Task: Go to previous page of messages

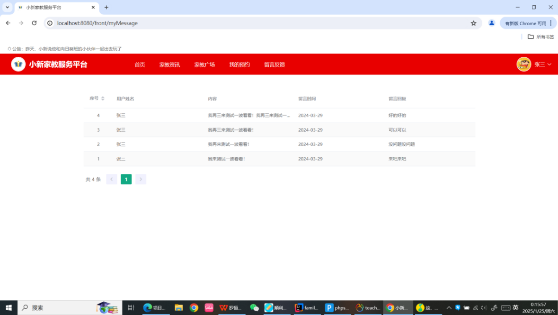Action: coord(111,179)
